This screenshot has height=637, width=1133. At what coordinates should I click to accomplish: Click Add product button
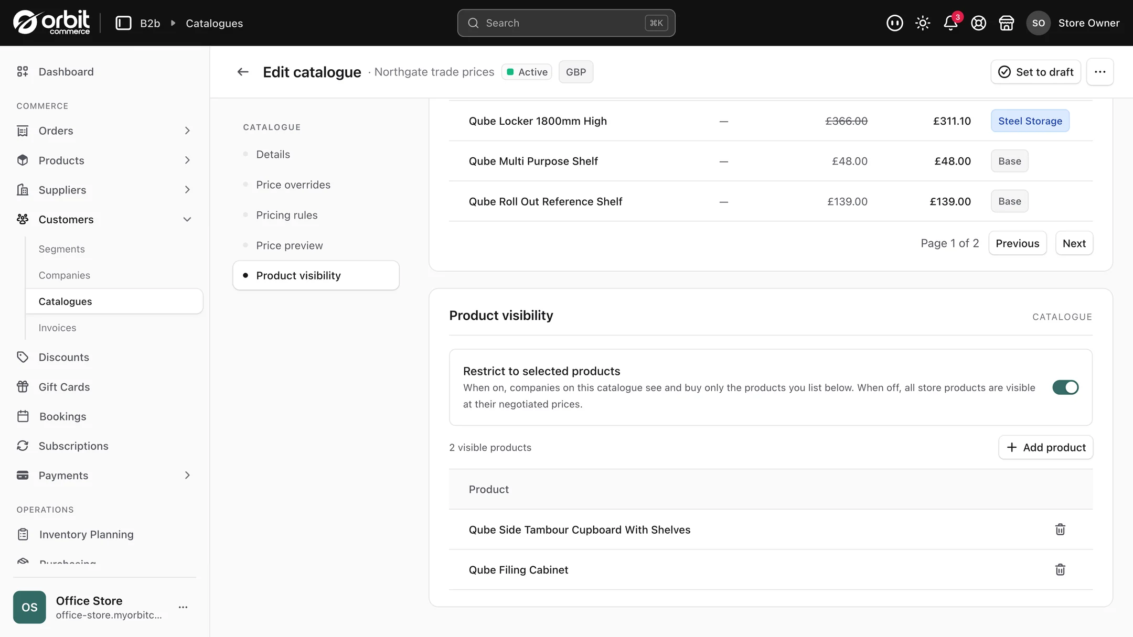tap(1045, 447)
